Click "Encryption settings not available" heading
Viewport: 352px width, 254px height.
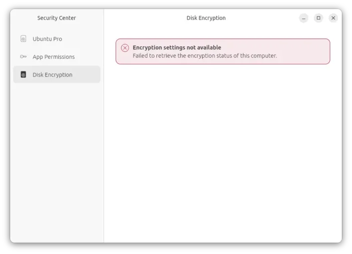coord(177,48)
